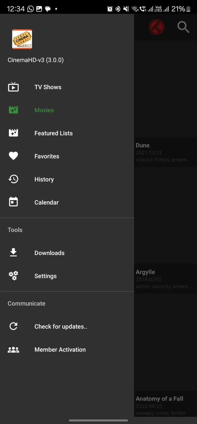
Task: Tap the red circular icon beside search
Action: coord(156,27)
